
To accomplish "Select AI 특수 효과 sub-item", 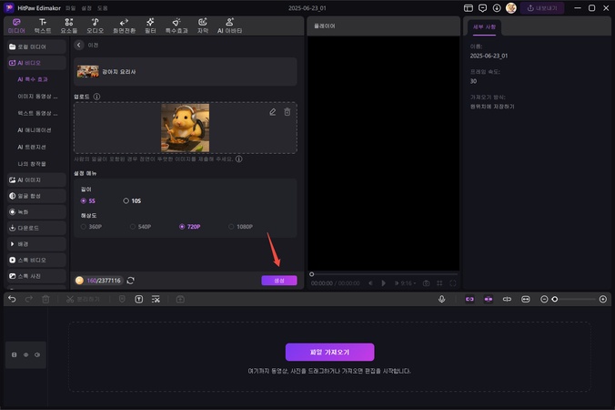I will click(33, 79).
